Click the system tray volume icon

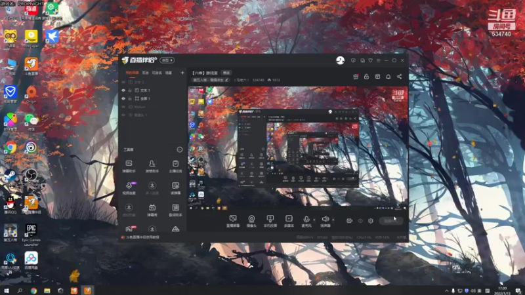click(473, 291)
